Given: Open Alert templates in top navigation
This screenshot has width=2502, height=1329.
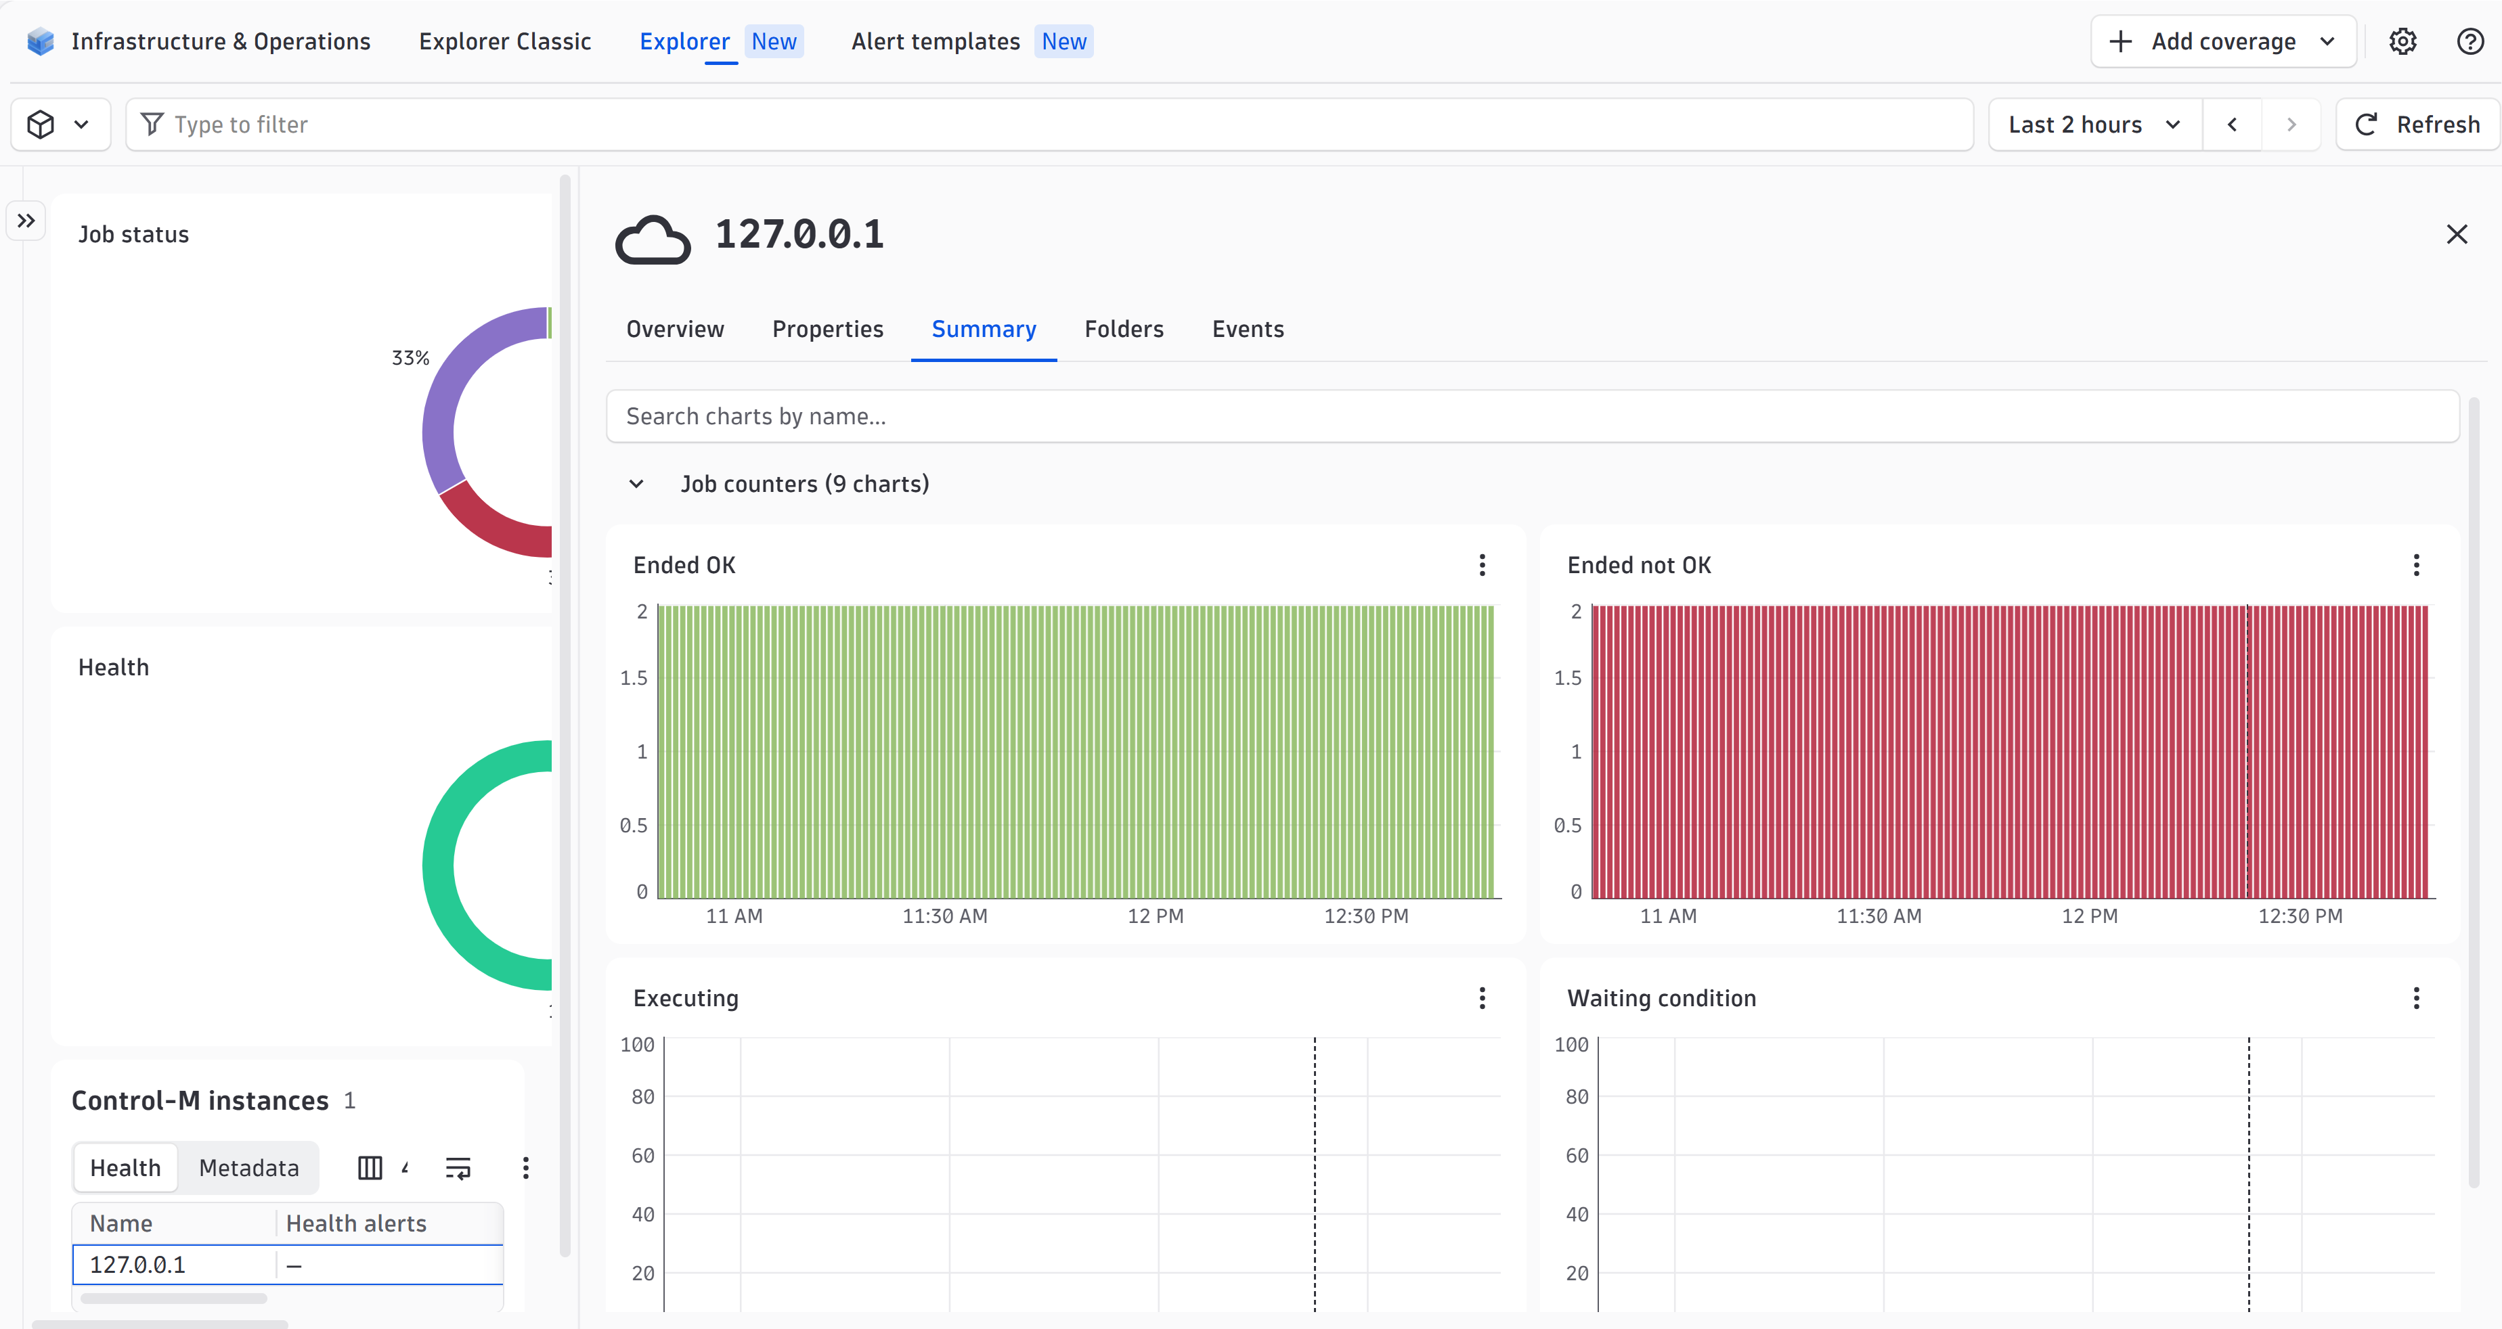Looking at the screenshot, I should (x=972, y=42).
